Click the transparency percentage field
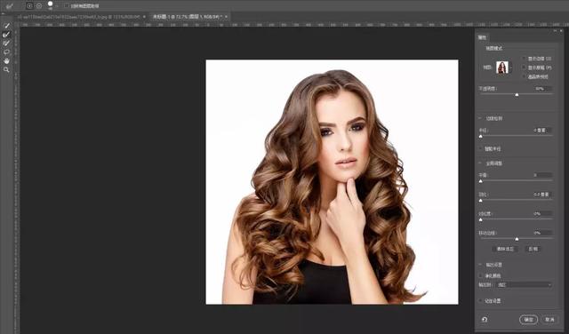This screenshot has height=334, width=569. [542, 89]
